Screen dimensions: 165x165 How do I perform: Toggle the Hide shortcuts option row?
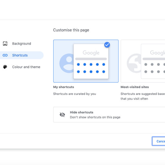pos(109,115)
